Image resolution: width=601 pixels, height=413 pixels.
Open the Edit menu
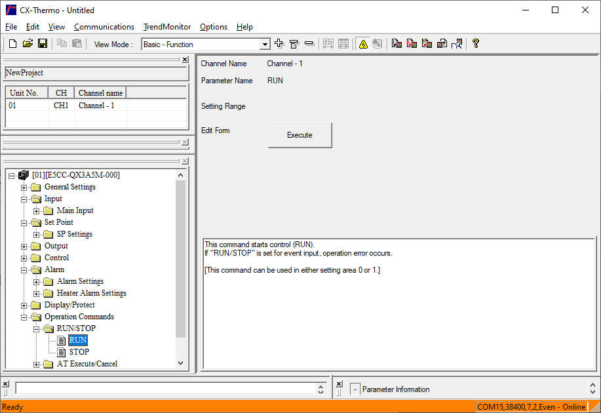33,27
